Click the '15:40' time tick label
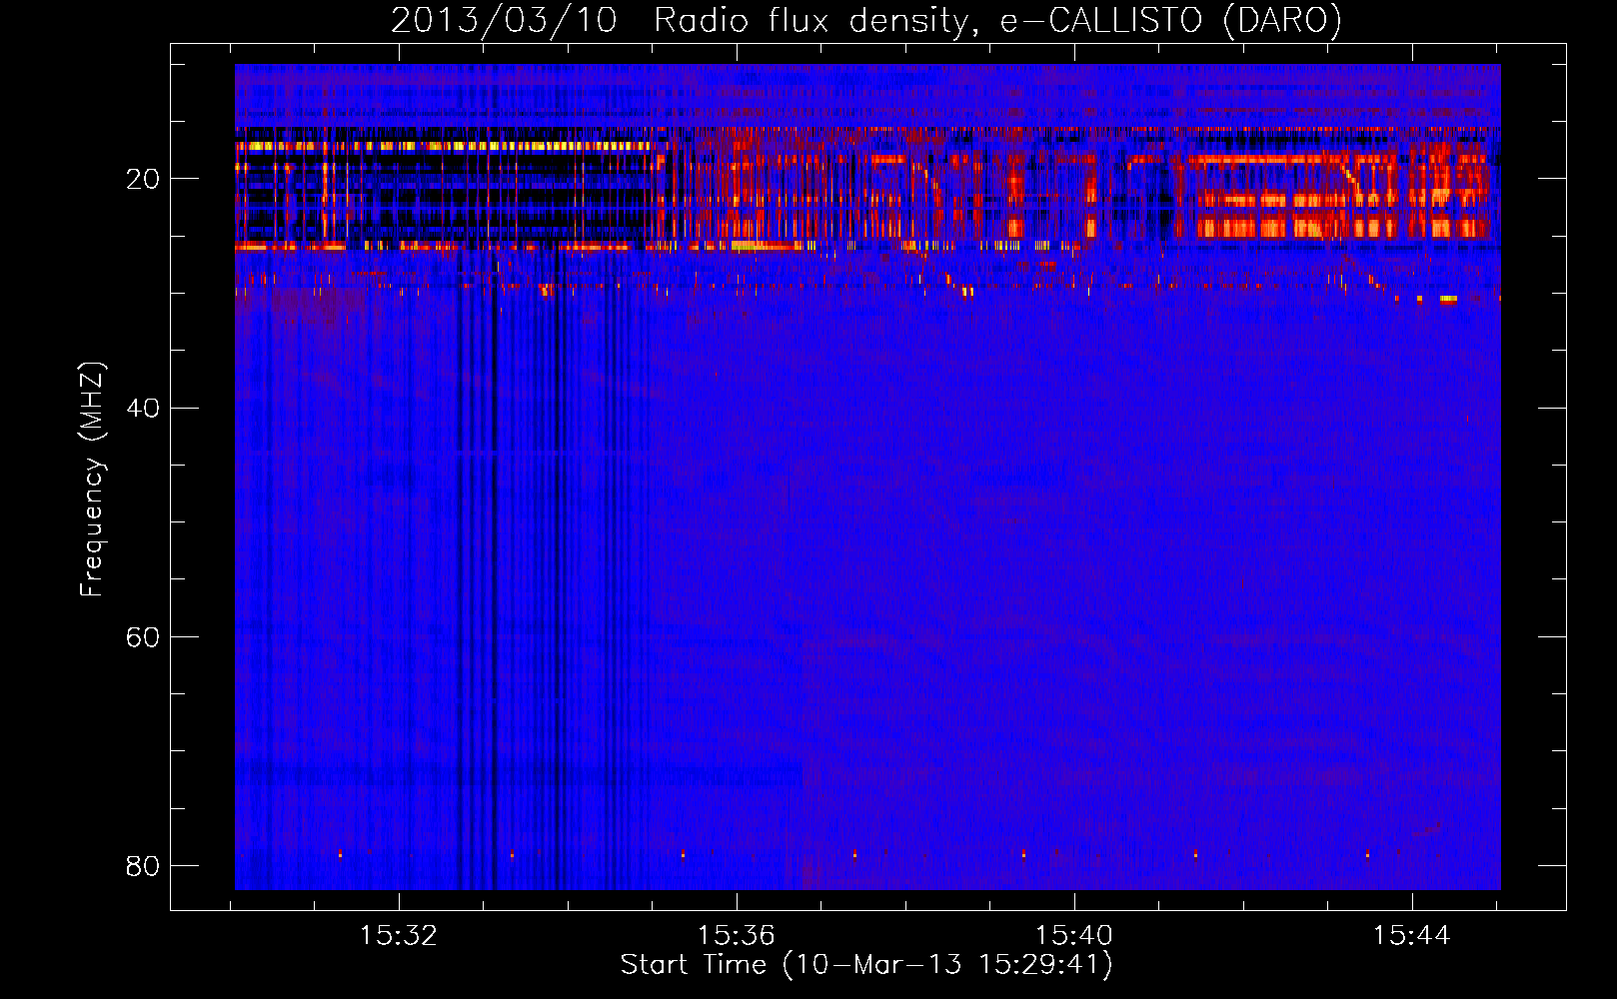Viewport: 1617px width, 999px height. tap(1074, 936)
